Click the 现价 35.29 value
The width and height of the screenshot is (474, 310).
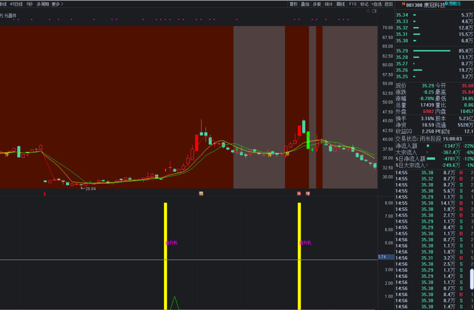428,86
